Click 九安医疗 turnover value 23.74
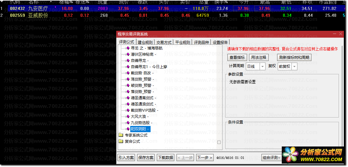The image size is (348, 167). click(222, 9)
